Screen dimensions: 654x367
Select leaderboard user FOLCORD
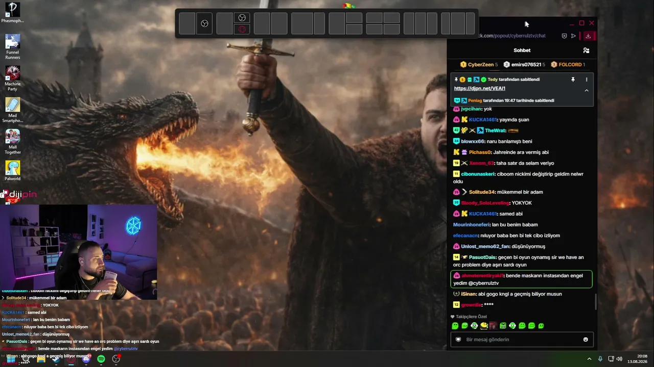coord(568,65)
